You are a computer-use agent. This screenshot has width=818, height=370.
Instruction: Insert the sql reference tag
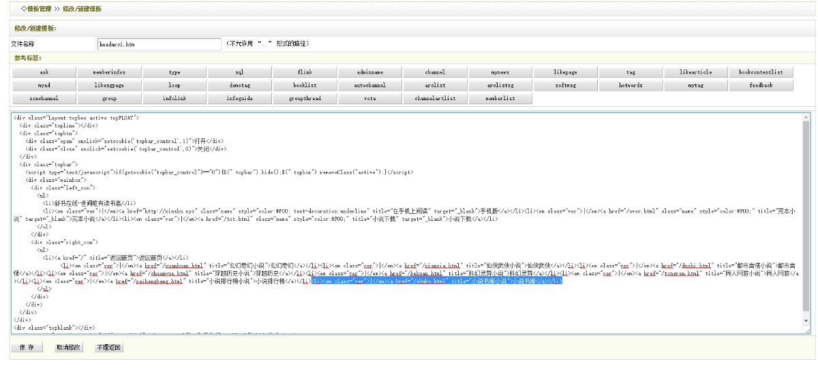click(240, 72)
